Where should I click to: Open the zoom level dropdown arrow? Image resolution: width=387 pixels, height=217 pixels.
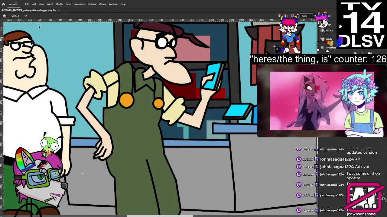click(315, 16)
